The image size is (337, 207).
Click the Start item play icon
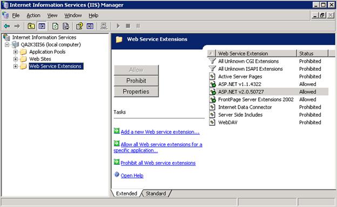pyautogui.click(x=118, y=26)
